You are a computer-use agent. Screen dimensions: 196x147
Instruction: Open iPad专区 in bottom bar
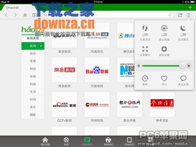click(x=129, y=141)
